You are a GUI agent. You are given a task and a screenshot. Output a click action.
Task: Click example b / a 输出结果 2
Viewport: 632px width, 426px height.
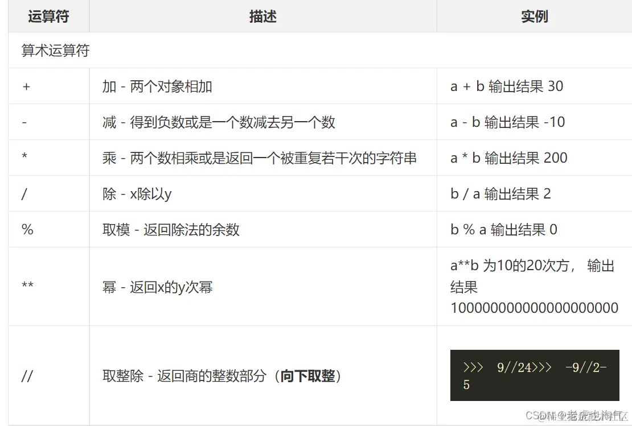(500, 194)
